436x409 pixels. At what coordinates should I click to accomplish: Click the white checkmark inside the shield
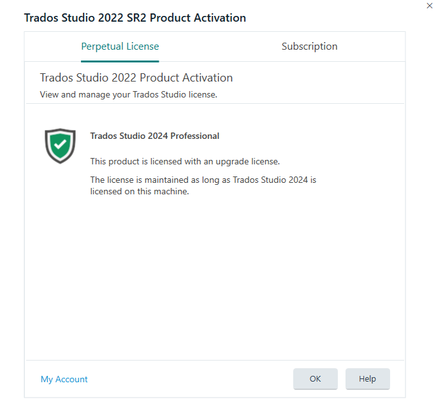click(x=60, y=145)
